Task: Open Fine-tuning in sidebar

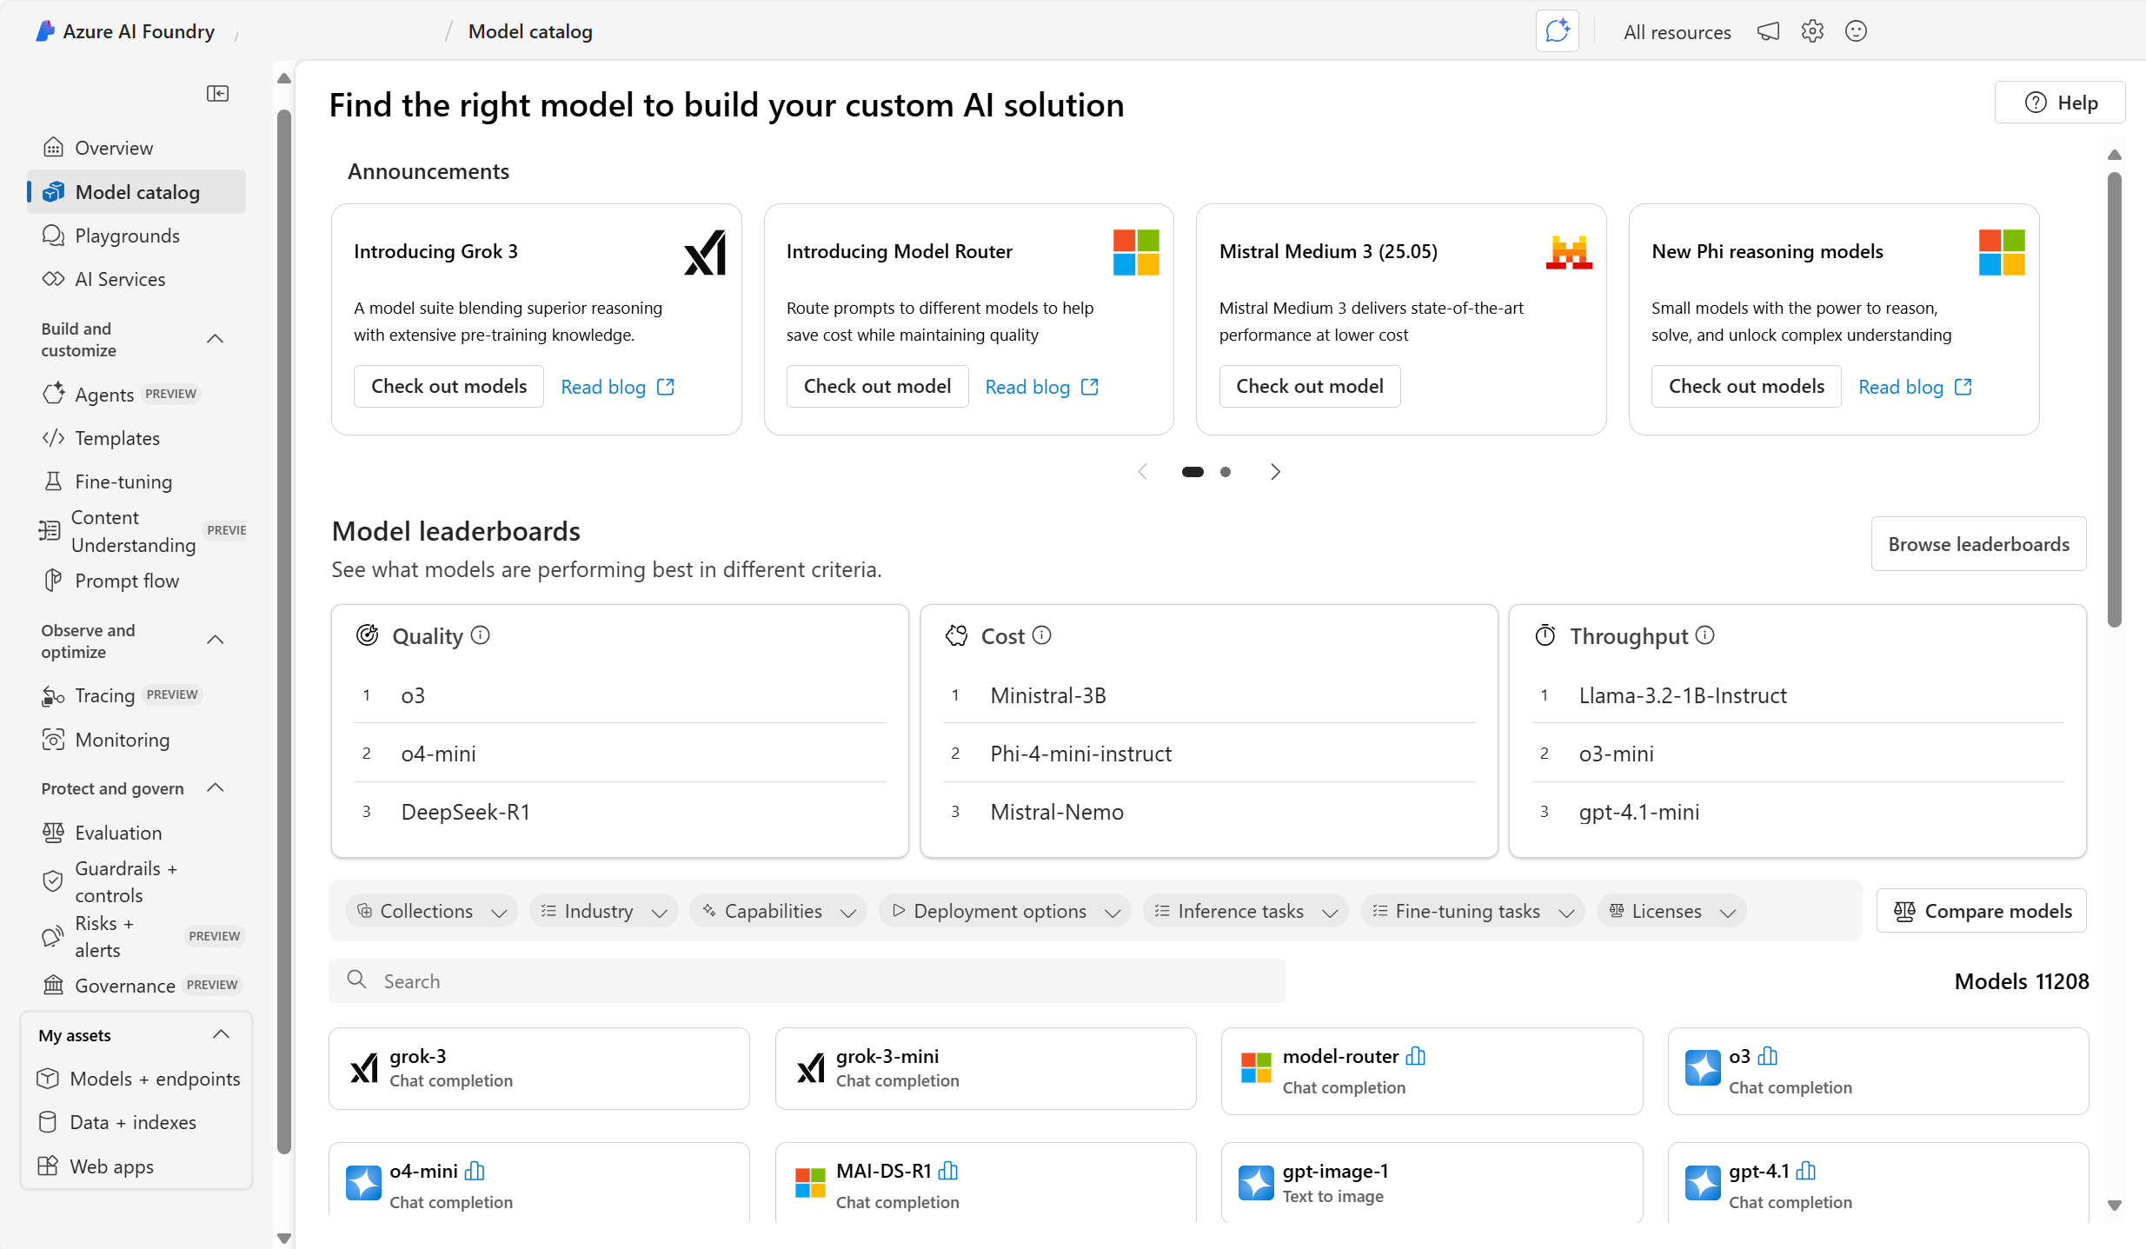Action: coord(136,482)
